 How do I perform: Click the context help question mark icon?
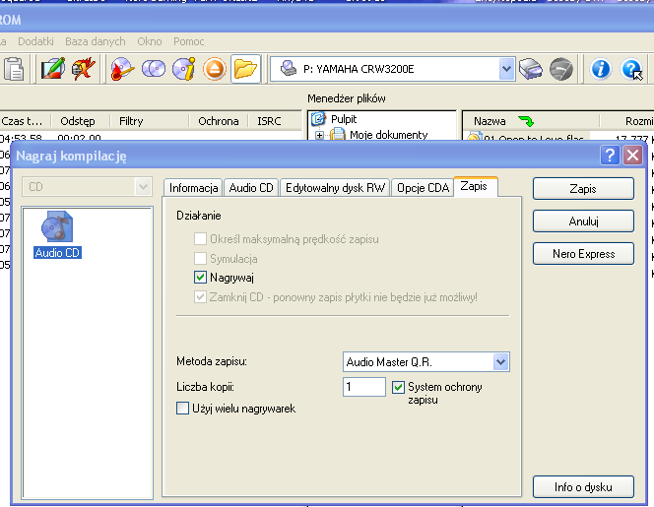[x=631, y=69]
